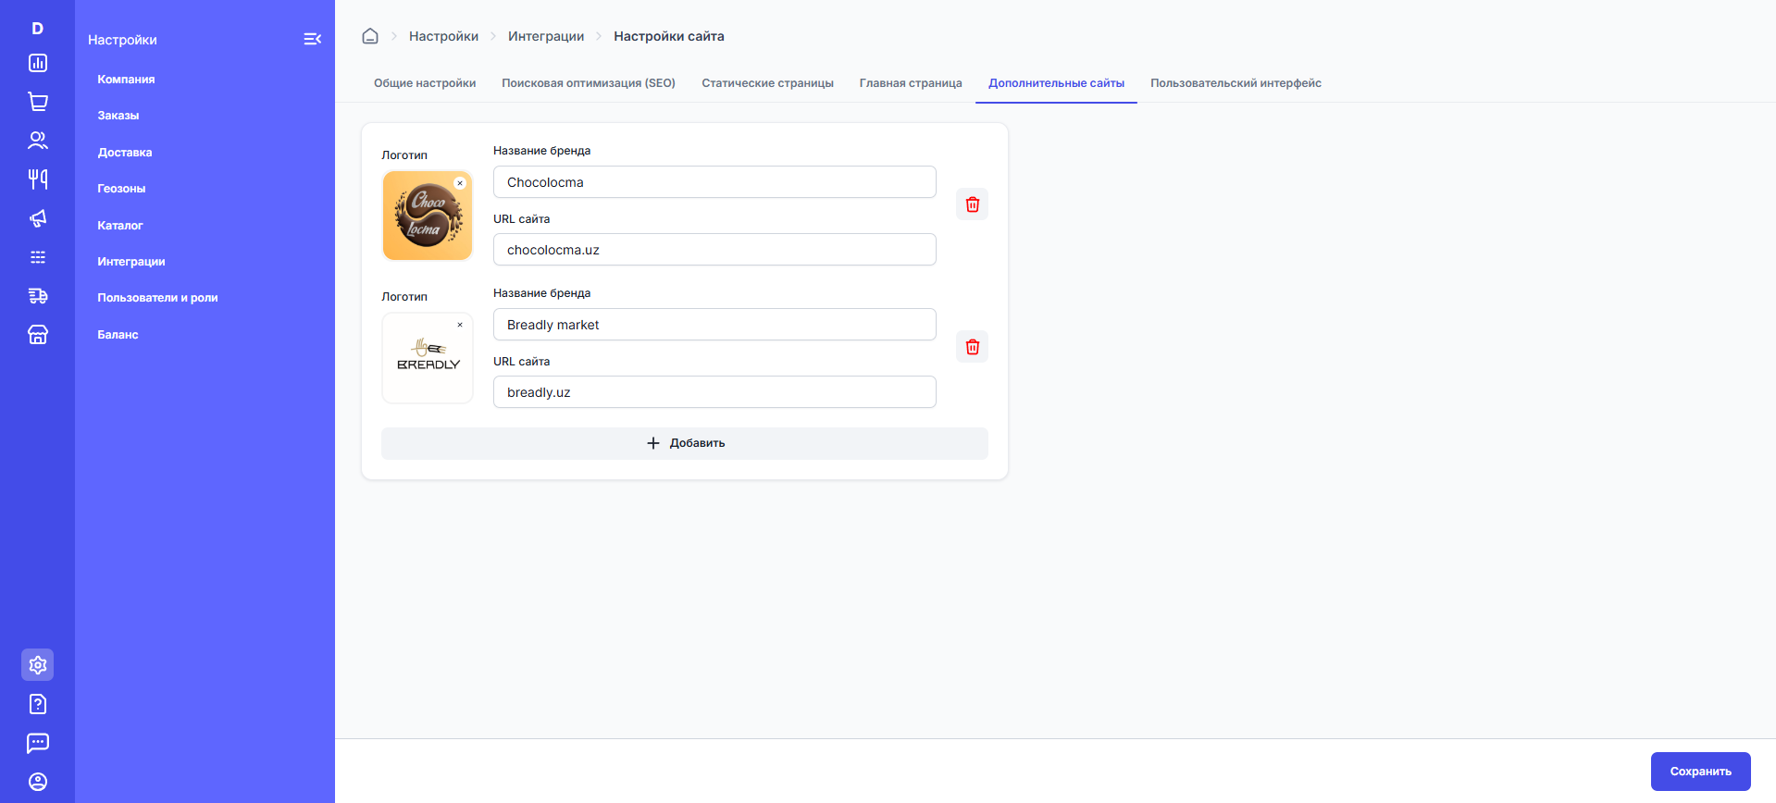Viewport: 1776px width, 803px height.
Task: Go to Интеграции in the breadcrumb
Action: click(x=546, y=36)
